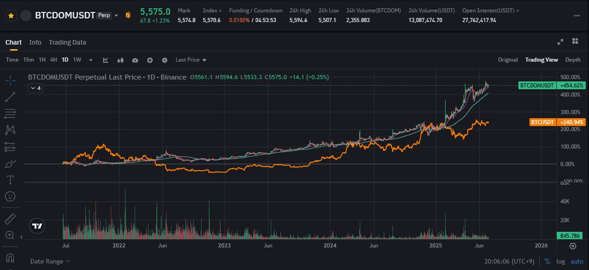
Task: Open the Index price link arrow
Action: pos(220,11)
